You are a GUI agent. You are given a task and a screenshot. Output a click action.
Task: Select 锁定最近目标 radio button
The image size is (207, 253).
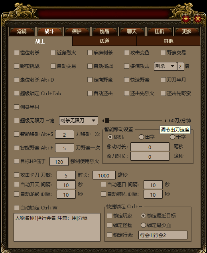(143, 216)
